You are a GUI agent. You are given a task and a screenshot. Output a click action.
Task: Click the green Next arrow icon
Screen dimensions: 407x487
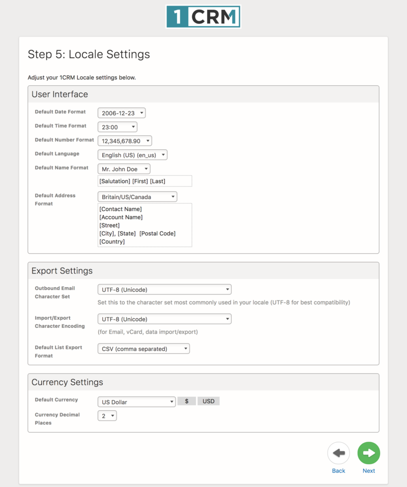click(368, 453)
